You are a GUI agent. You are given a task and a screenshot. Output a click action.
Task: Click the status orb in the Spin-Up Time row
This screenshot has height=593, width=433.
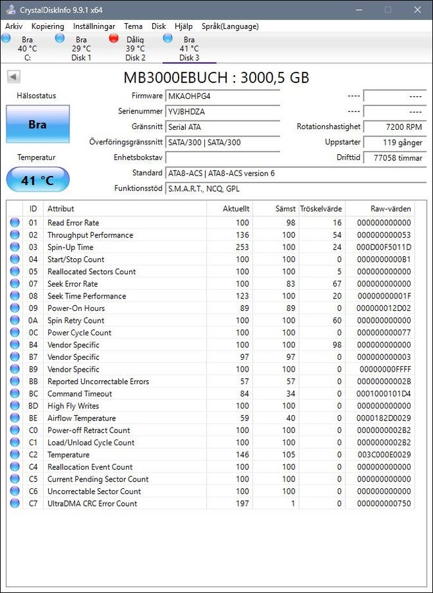(14, 247)
